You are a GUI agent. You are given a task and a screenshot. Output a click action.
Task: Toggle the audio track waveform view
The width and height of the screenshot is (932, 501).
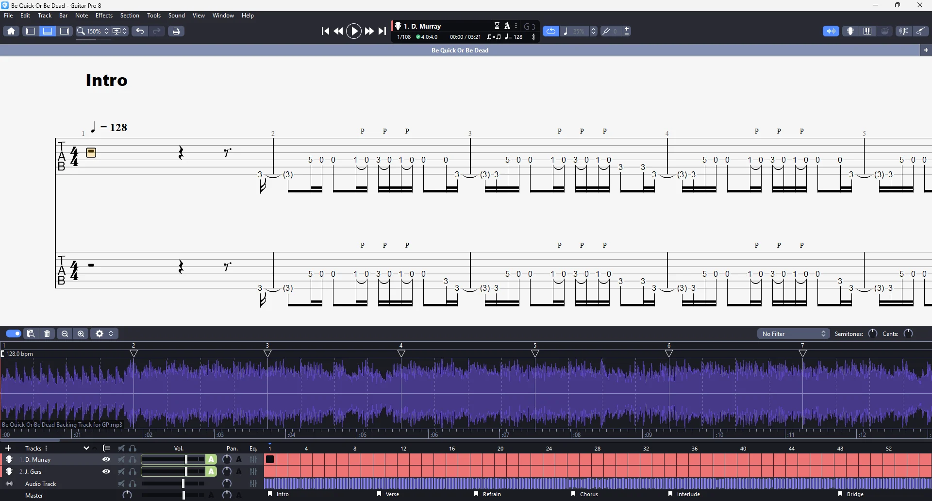831,31
